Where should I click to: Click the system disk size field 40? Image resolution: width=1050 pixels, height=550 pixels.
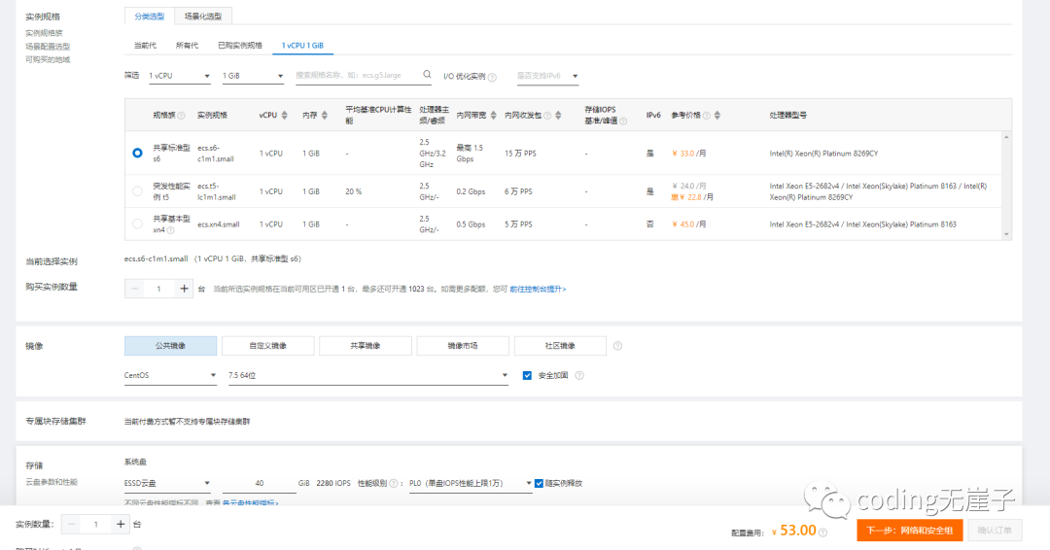[x=260, y=483]
